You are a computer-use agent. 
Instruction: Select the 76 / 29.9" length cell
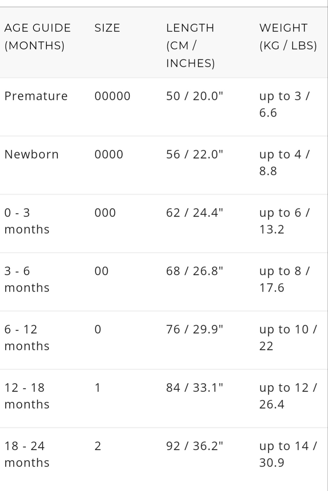(x=195, y=329)
